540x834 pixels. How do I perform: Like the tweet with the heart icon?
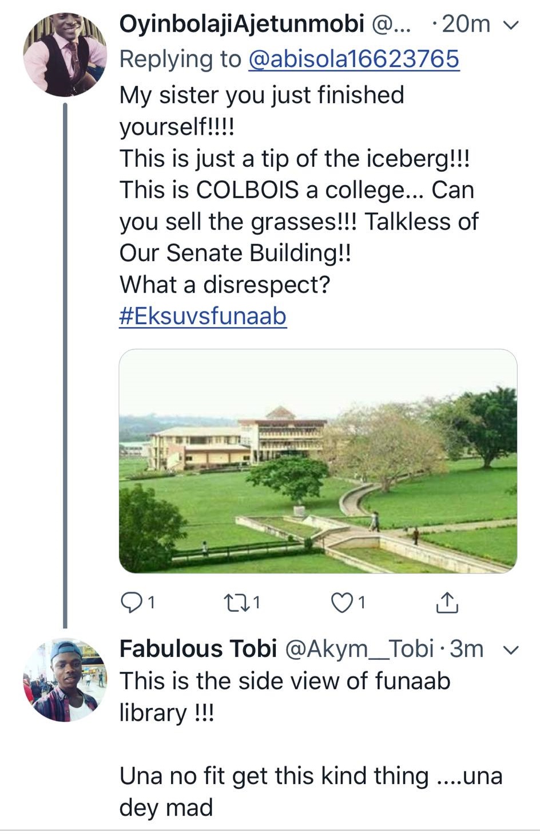click(342, 602)
